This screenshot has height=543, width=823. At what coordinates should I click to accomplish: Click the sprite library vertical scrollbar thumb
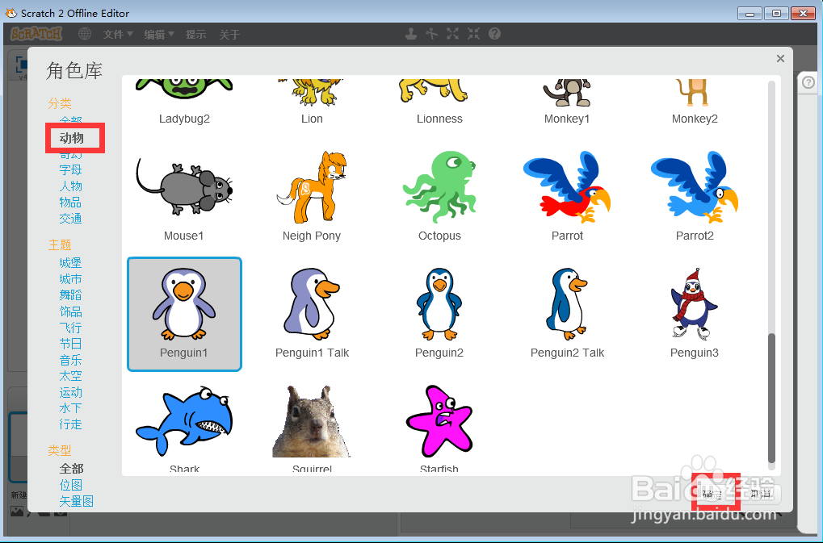(x=771, y=399)
